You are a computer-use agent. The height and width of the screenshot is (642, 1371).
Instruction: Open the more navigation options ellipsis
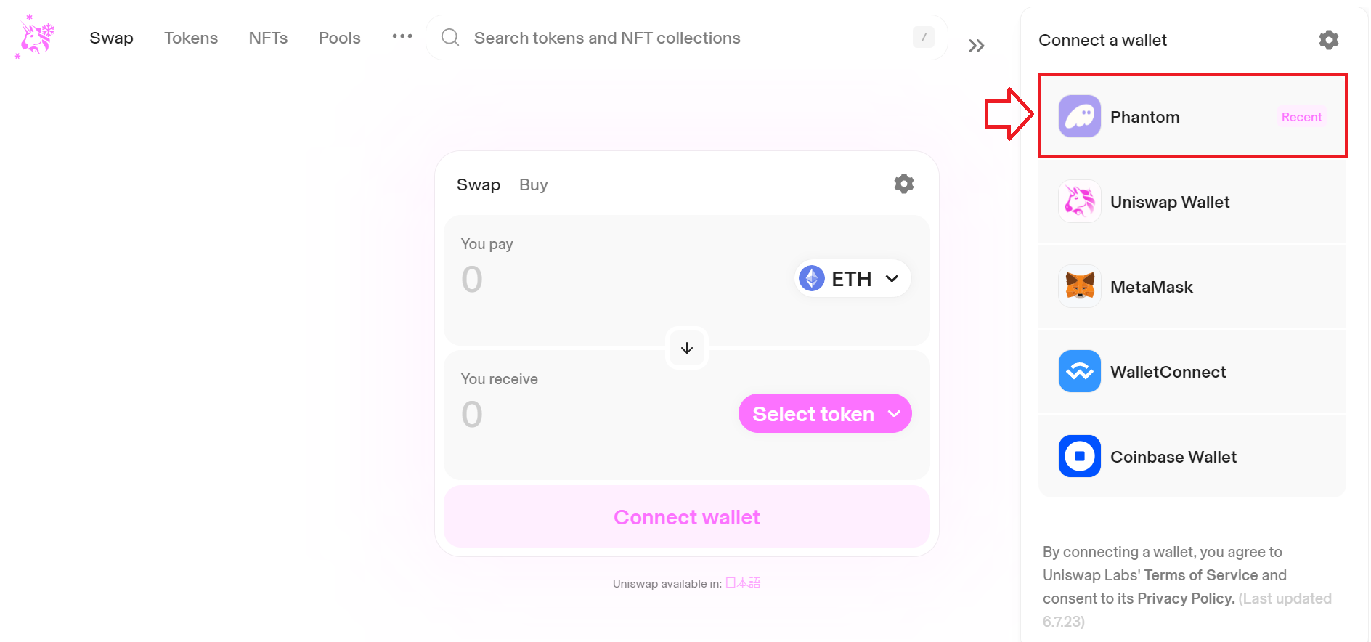coord(401,36)
